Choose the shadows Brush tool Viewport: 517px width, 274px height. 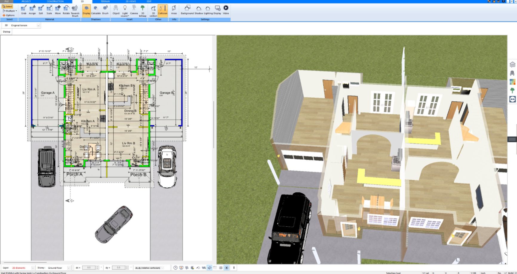pyautogui.click(x=105, y=10)
